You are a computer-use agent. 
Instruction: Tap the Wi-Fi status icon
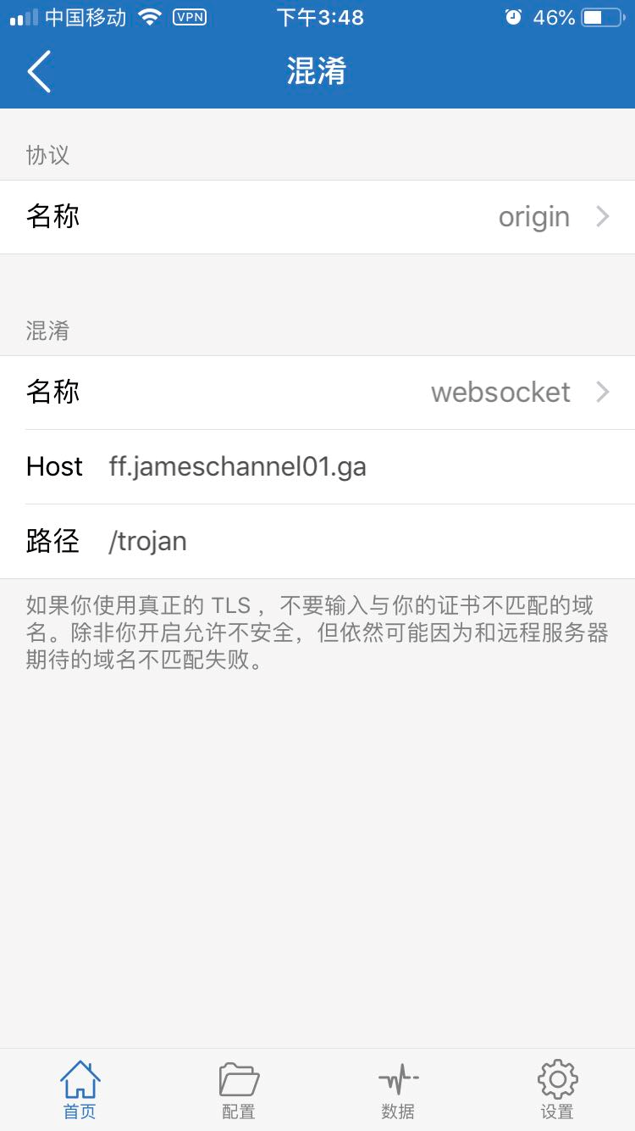coord(150,17)
